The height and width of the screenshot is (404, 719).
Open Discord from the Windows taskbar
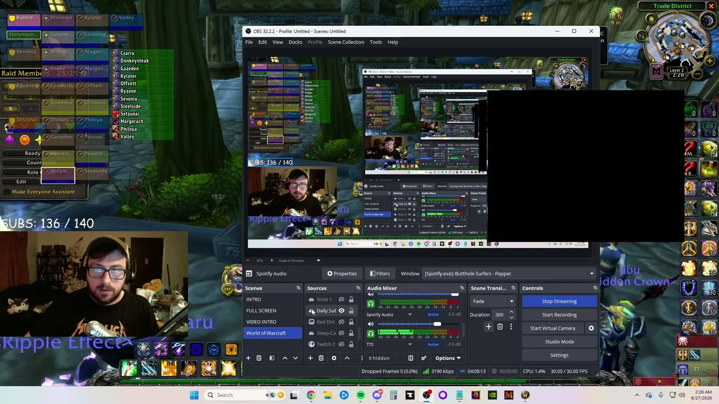tap(377, 395)
